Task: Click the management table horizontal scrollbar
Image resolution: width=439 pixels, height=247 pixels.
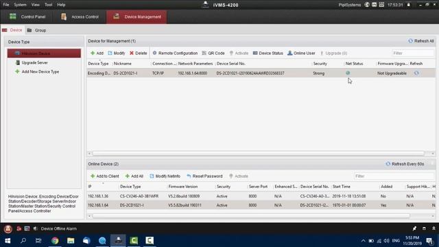Action: click(x=258, y=154)
